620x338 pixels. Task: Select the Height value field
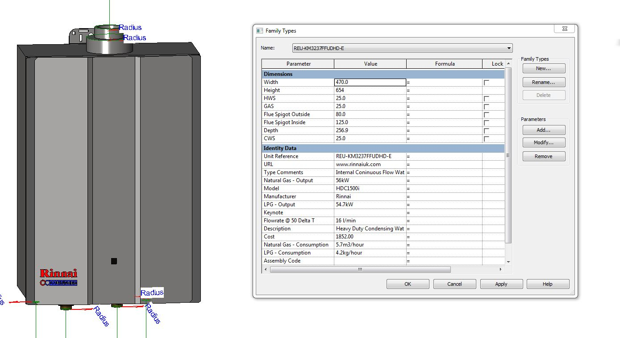point(370,90)
